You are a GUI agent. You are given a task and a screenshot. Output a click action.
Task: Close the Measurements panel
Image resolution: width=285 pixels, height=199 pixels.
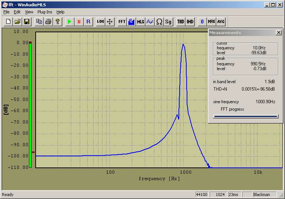(x=279, y=33)
